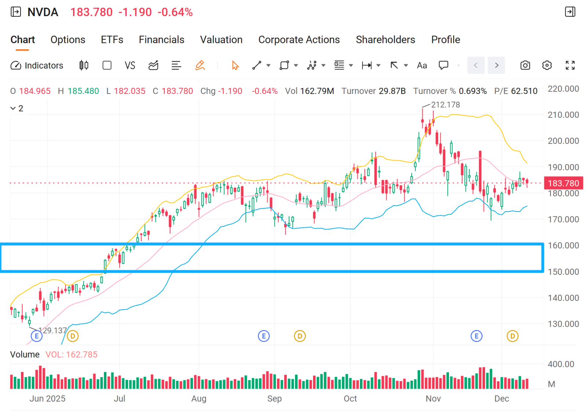Image resolution: width=587 pixels, height=417 pixels.
Task: Click the Turnover 29.87B readout
Action: 373,91
